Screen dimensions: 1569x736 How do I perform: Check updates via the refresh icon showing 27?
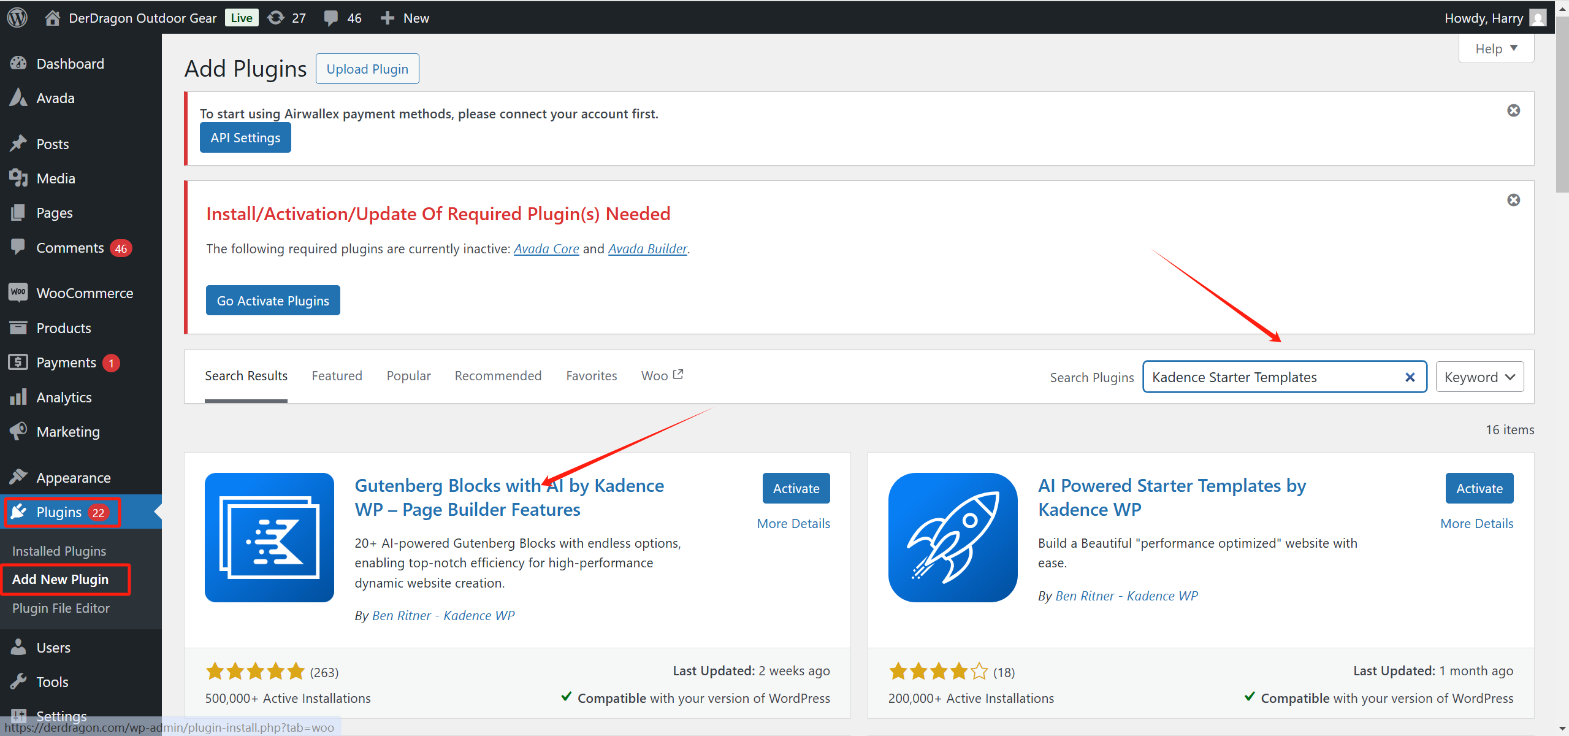click(276, 17)
